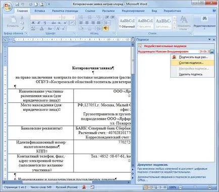This screenshot has height=192, width=219.
Task: Choose Подписать еще раз... from menu
Action: pos(192,57)
